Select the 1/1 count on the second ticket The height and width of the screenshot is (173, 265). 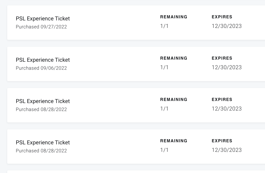[164, 67]
